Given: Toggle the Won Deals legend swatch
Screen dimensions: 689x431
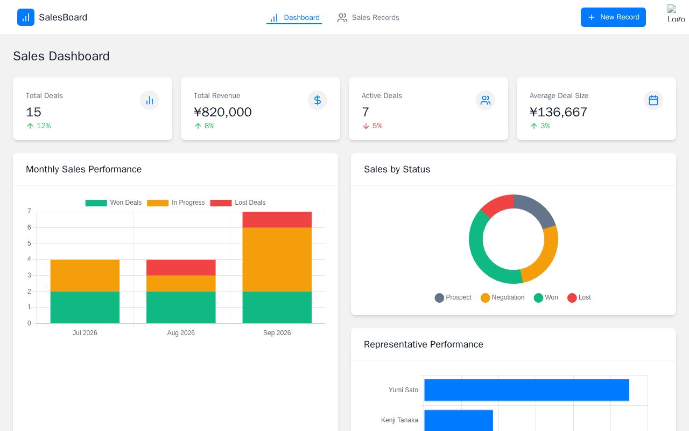Looking at the screenshot, I should (96, 203).
